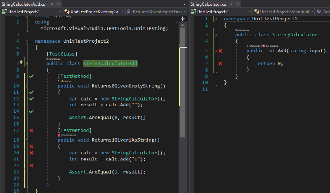Click class icon in left editor navigation bar
Screen dimensions: 330x193
point(67,12)
